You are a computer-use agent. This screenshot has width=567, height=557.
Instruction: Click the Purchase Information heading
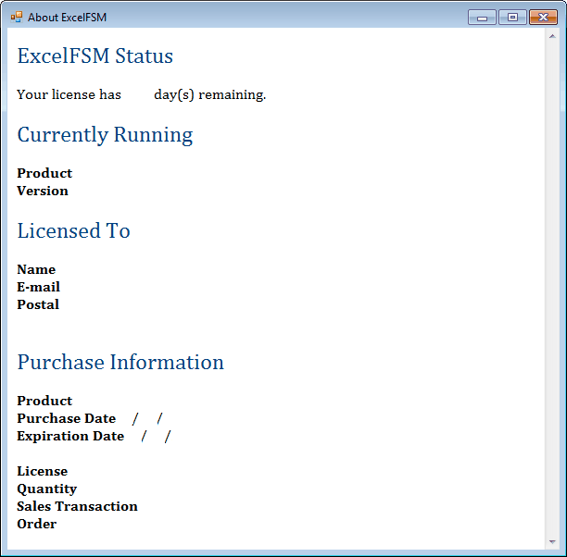(120, 363)
